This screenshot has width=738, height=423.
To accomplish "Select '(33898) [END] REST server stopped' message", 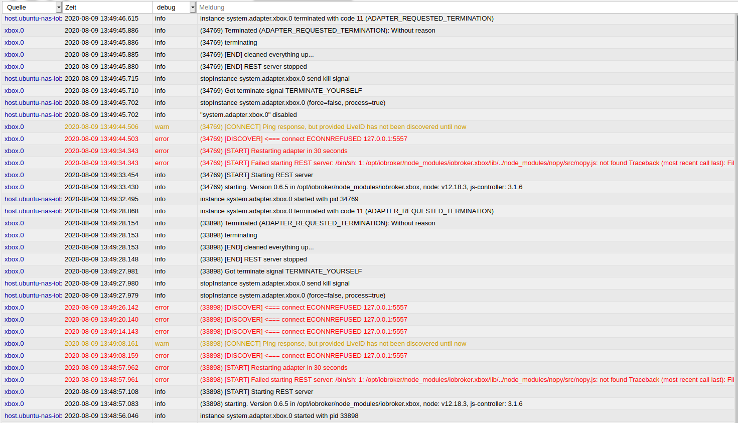I will click(253, 259).
